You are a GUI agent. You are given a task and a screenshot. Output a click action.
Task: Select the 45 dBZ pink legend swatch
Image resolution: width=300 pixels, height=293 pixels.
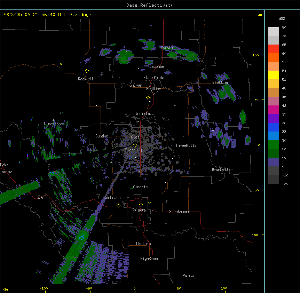[274, 101]
